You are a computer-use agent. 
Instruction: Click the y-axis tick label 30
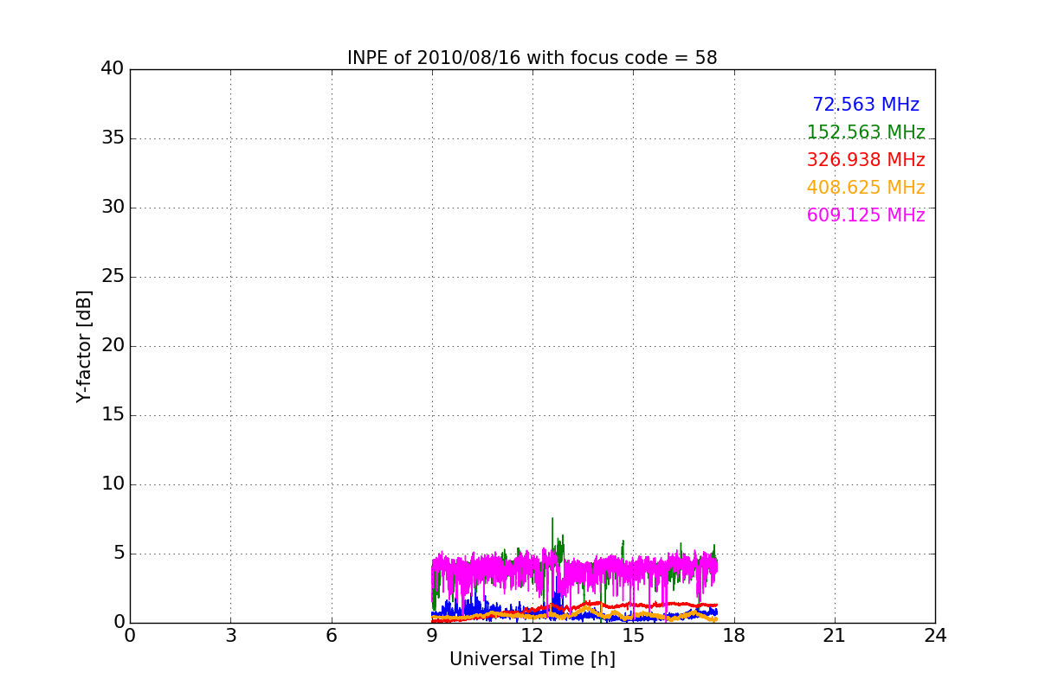coord(113,208)
